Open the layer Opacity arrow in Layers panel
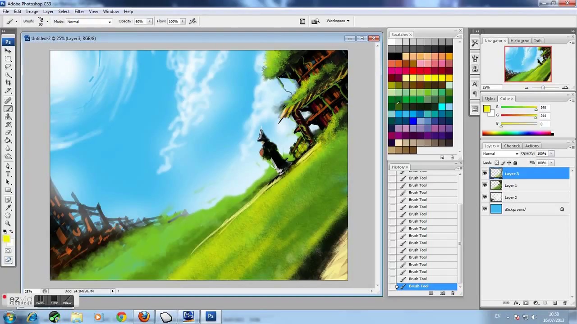The width and height of the screenshot is (577, 324). [x=551, y=153]
